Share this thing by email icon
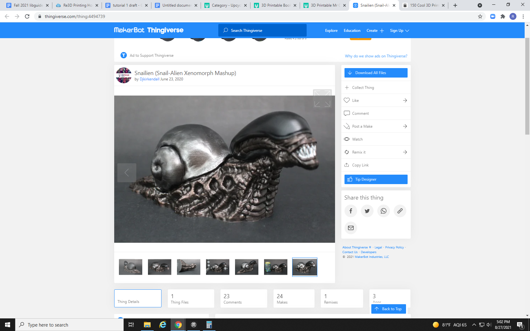The image size is (530, 331). tap(350, 228)
